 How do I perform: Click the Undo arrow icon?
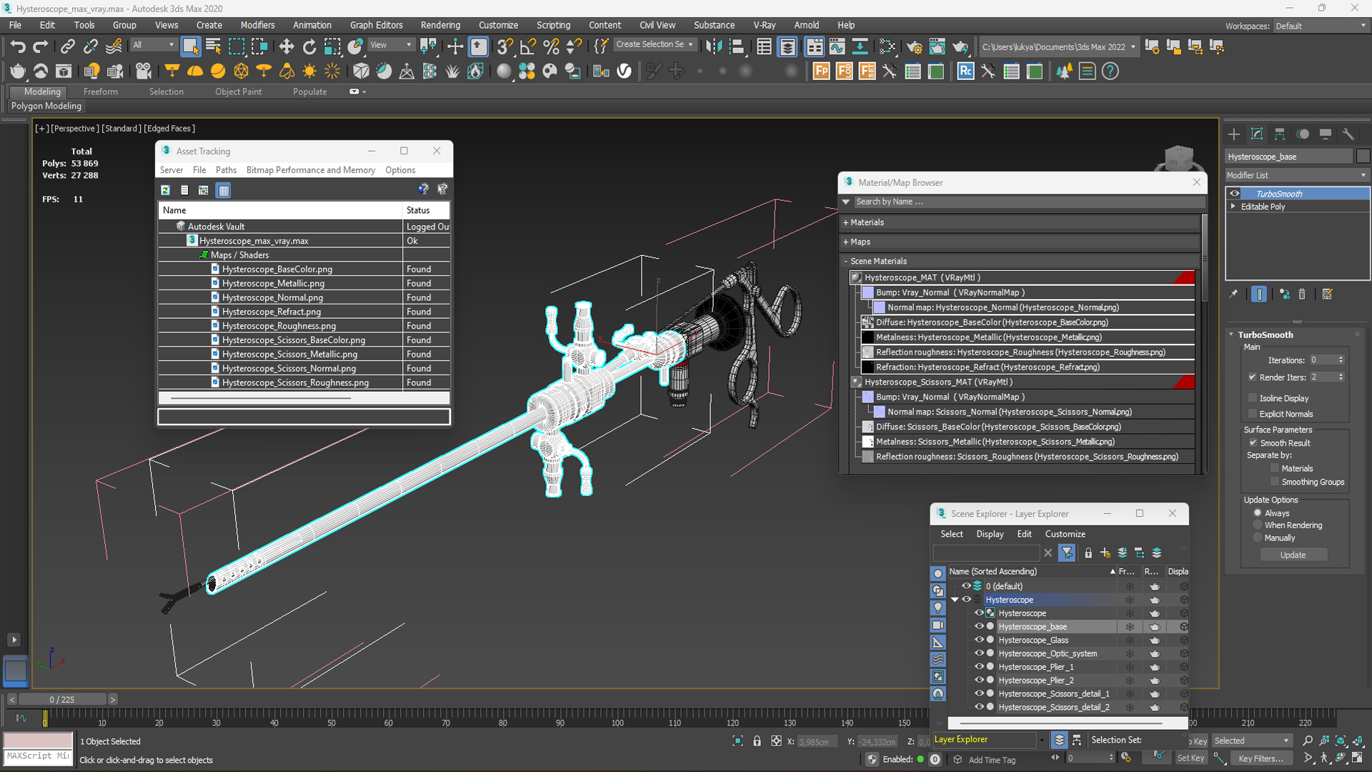pos(17,46)
